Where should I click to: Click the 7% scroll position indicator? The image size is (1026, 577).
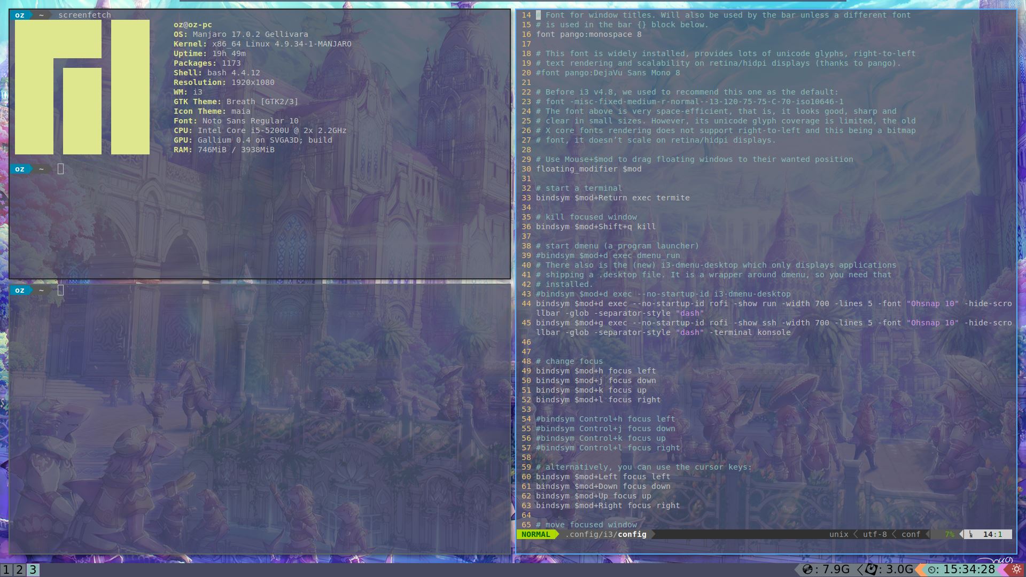pyautogui.click(x=949, y=534)
